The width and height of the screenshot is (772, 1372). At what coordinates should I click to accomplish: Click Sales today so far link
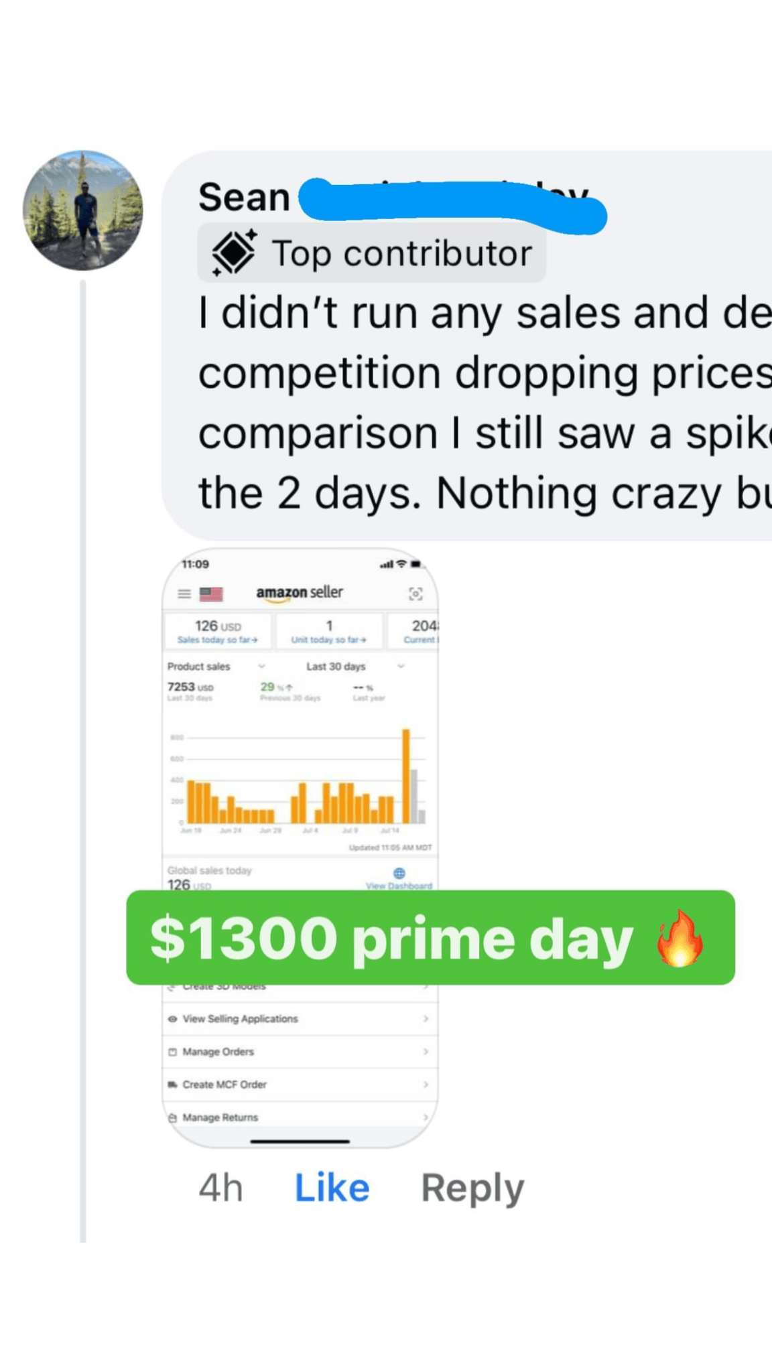[x=217, y=640]
